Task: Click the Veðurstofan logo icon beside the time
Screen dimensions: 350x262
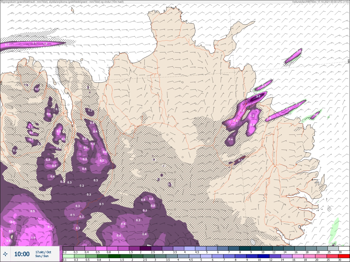Action: click(x=5, y=254)
